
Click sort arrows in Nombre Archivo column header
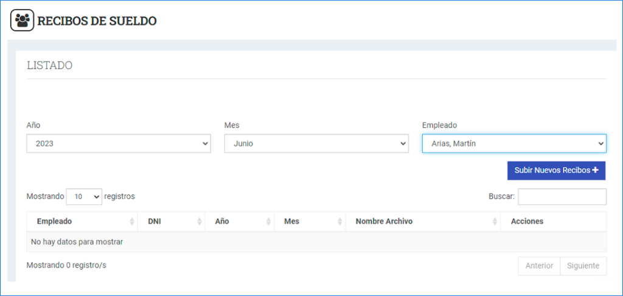pos(495,221)
